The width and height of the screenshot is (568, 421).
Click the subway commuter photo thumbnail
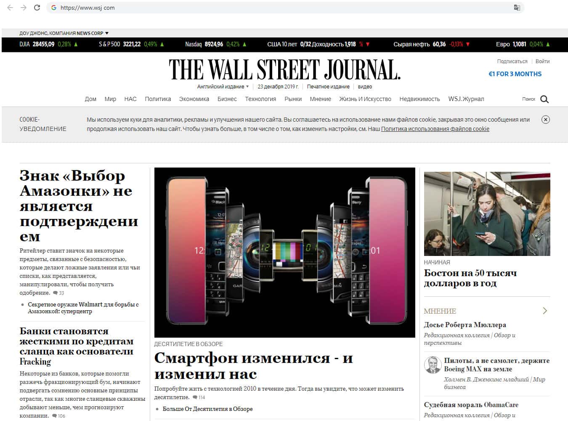click(487, 213)
